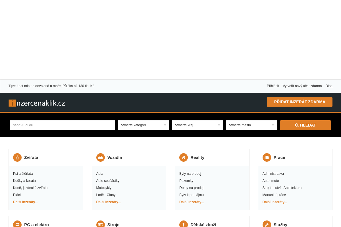Open the Blog link
This screenshot has width=341, height=227.
point(329,86)
